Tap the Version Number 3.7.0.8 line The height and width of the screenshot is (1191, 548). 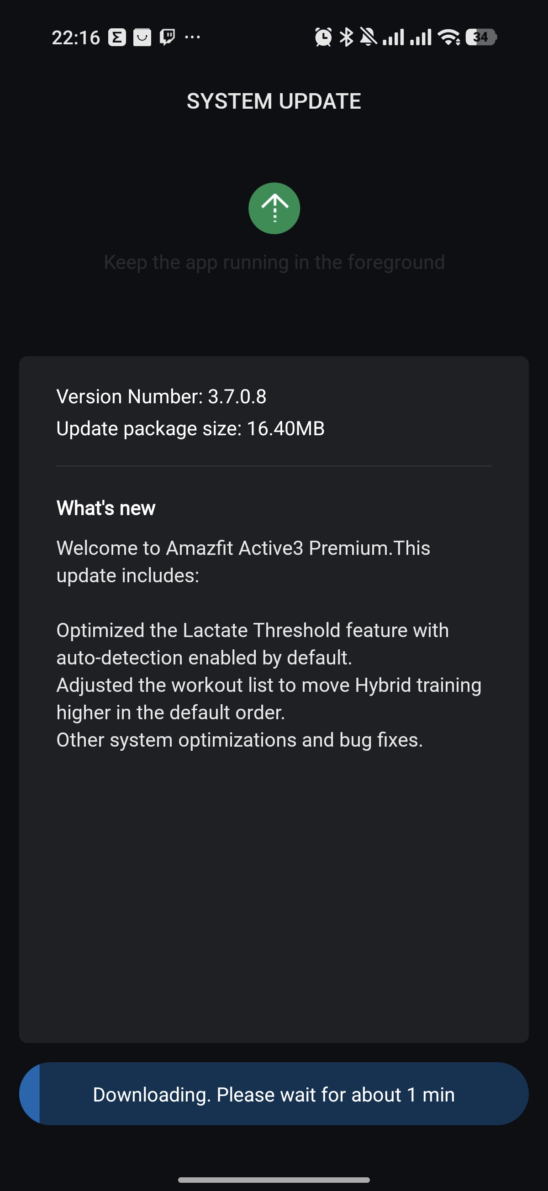[x=161, y=397]
